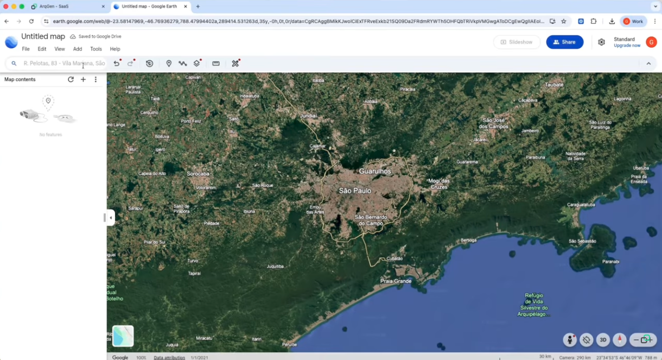The width and height of the screenshot is (662, 360).
Task: Click the Redo arrow in toolbar
Action: (x=131, y=64)
